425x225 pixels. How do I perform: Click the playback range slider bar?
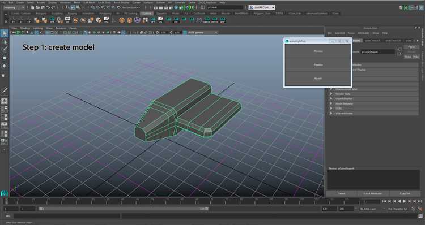[x=124, y=209]
